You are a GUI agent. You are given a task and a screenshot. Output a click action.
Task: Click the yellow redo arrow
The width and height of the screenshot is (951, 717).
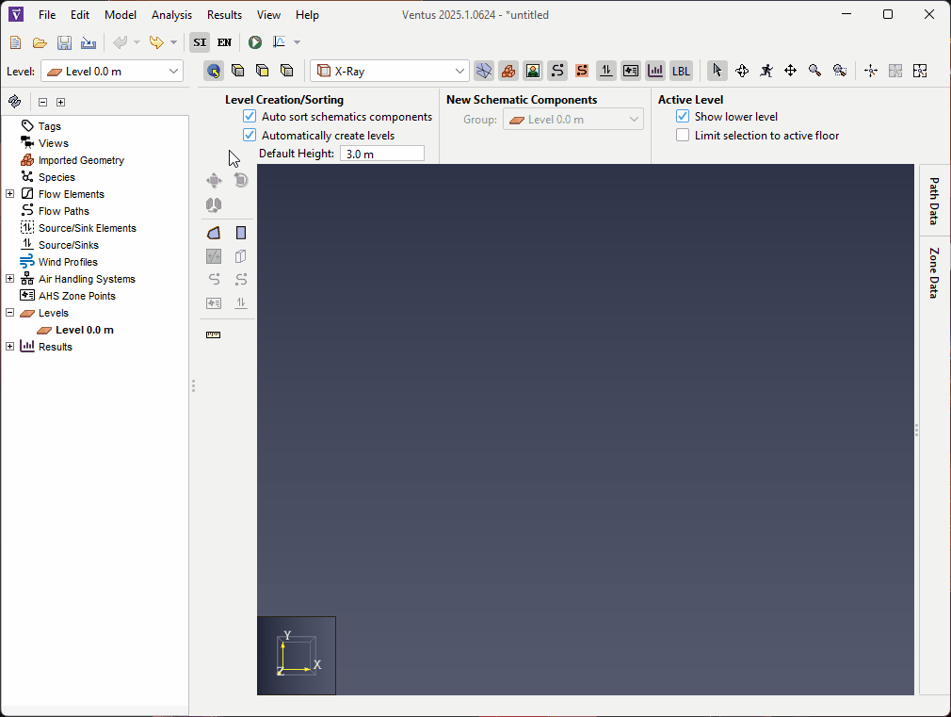156,42
